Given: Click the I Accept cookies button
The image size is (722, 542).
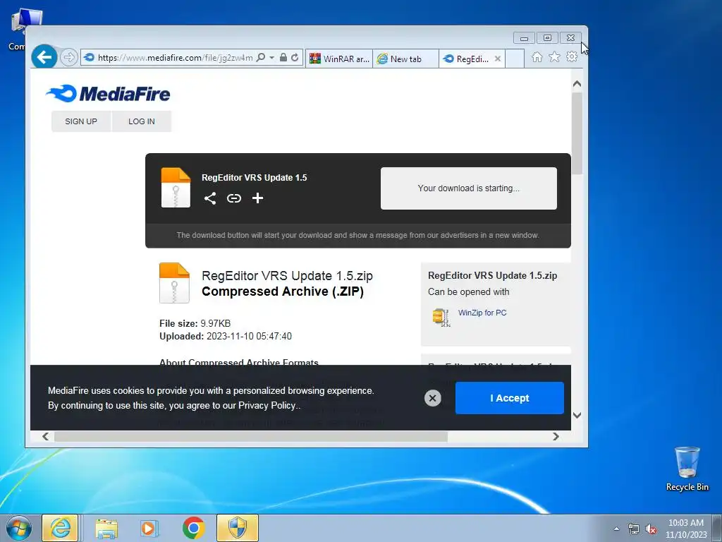Looking at the screenshot, I should pos(509,398).
